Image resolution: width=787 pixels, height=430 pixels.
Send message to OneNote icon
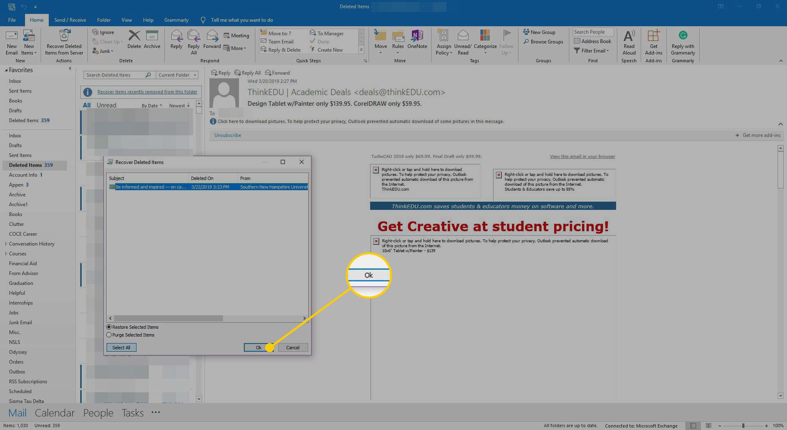pos(417,36)
